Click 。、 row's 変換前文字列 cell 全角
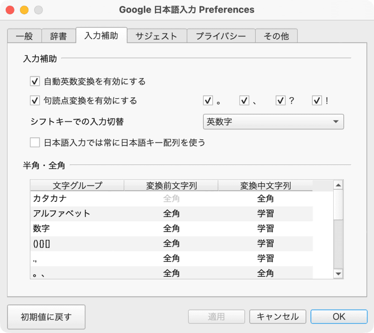 click(171, 273)
